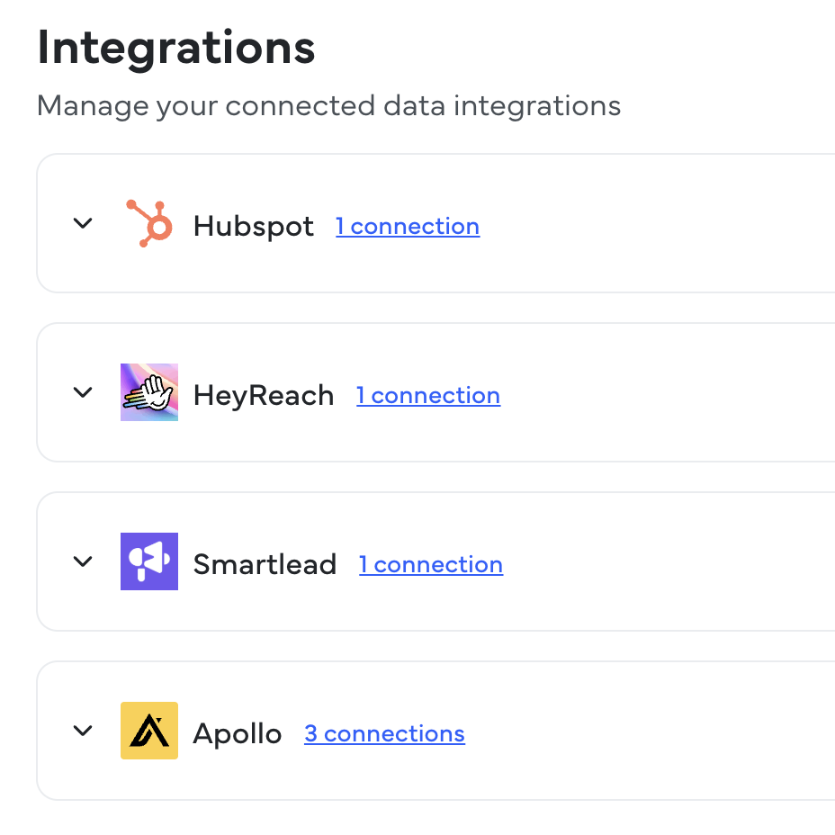
Task: Click the Apollo yellow logo
Action: click(x=149, y=731)
